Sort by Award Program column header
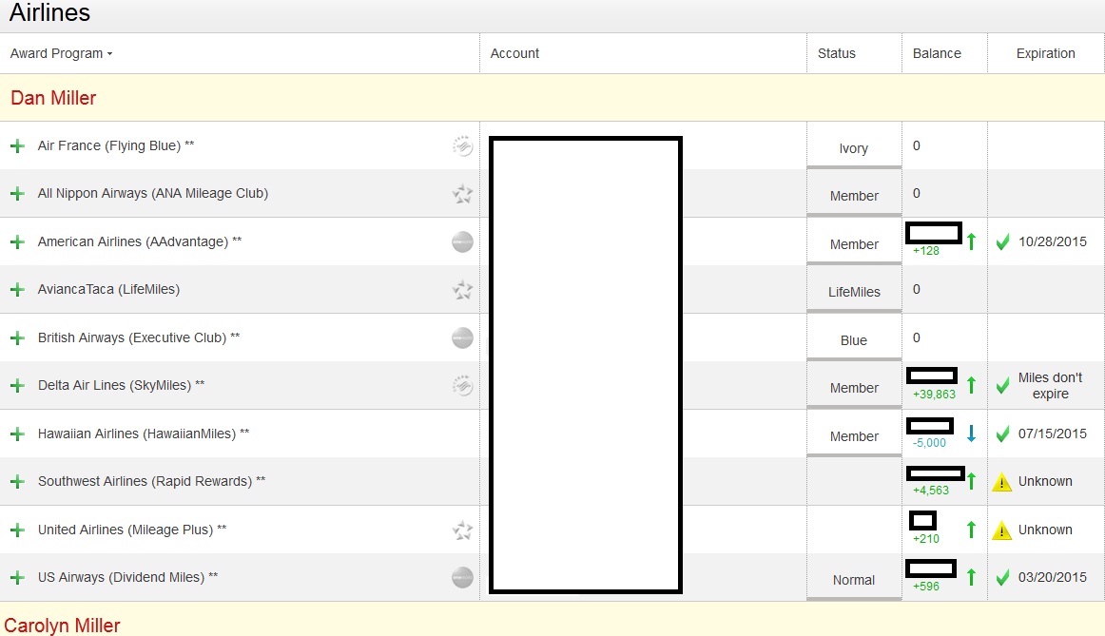This screenshot has width=1105, height=636. click(x=61, y=54)
